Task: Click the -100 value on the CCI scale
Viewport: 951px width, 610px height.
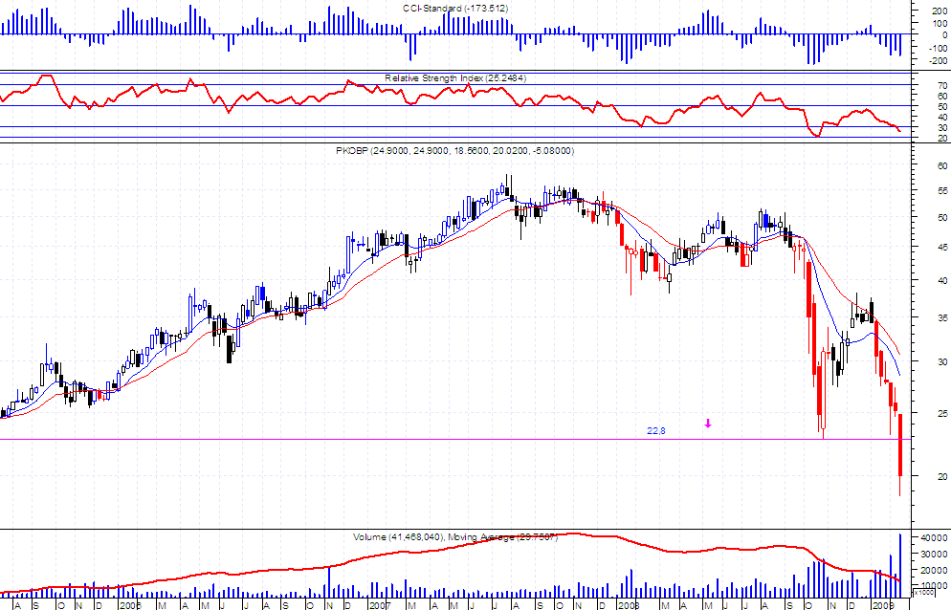Action: [939, 48]
